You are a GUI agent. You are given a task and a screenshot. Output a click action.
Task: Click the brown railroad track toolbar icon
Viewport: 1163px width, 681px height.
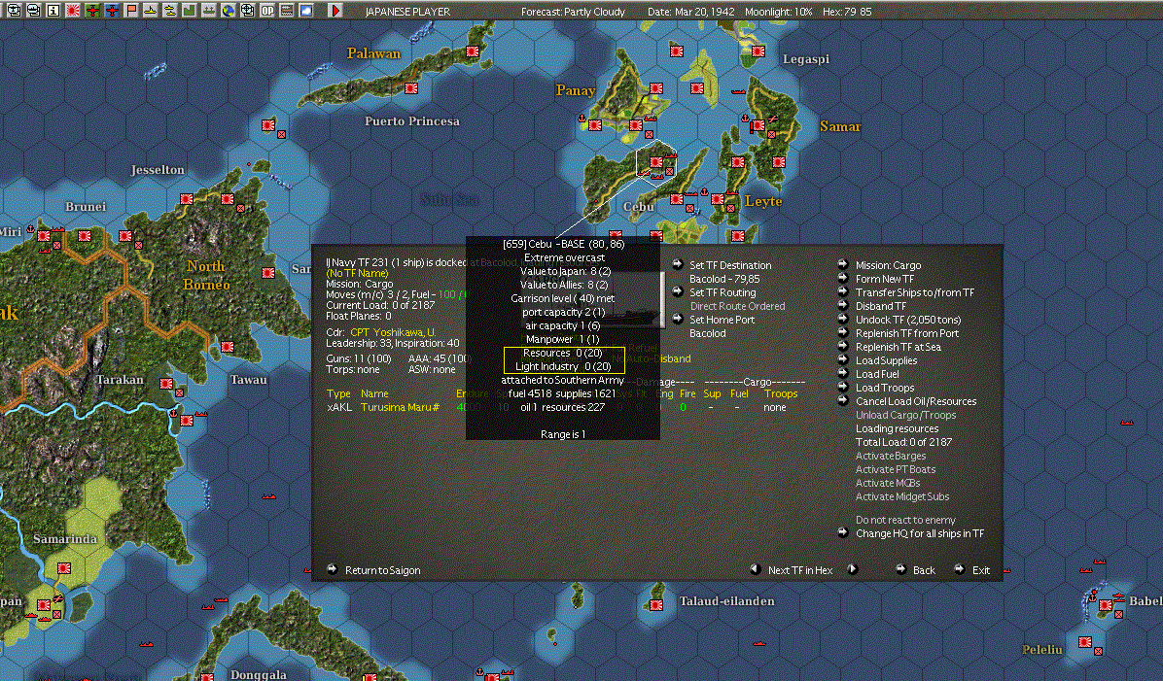tap(286, 11)
